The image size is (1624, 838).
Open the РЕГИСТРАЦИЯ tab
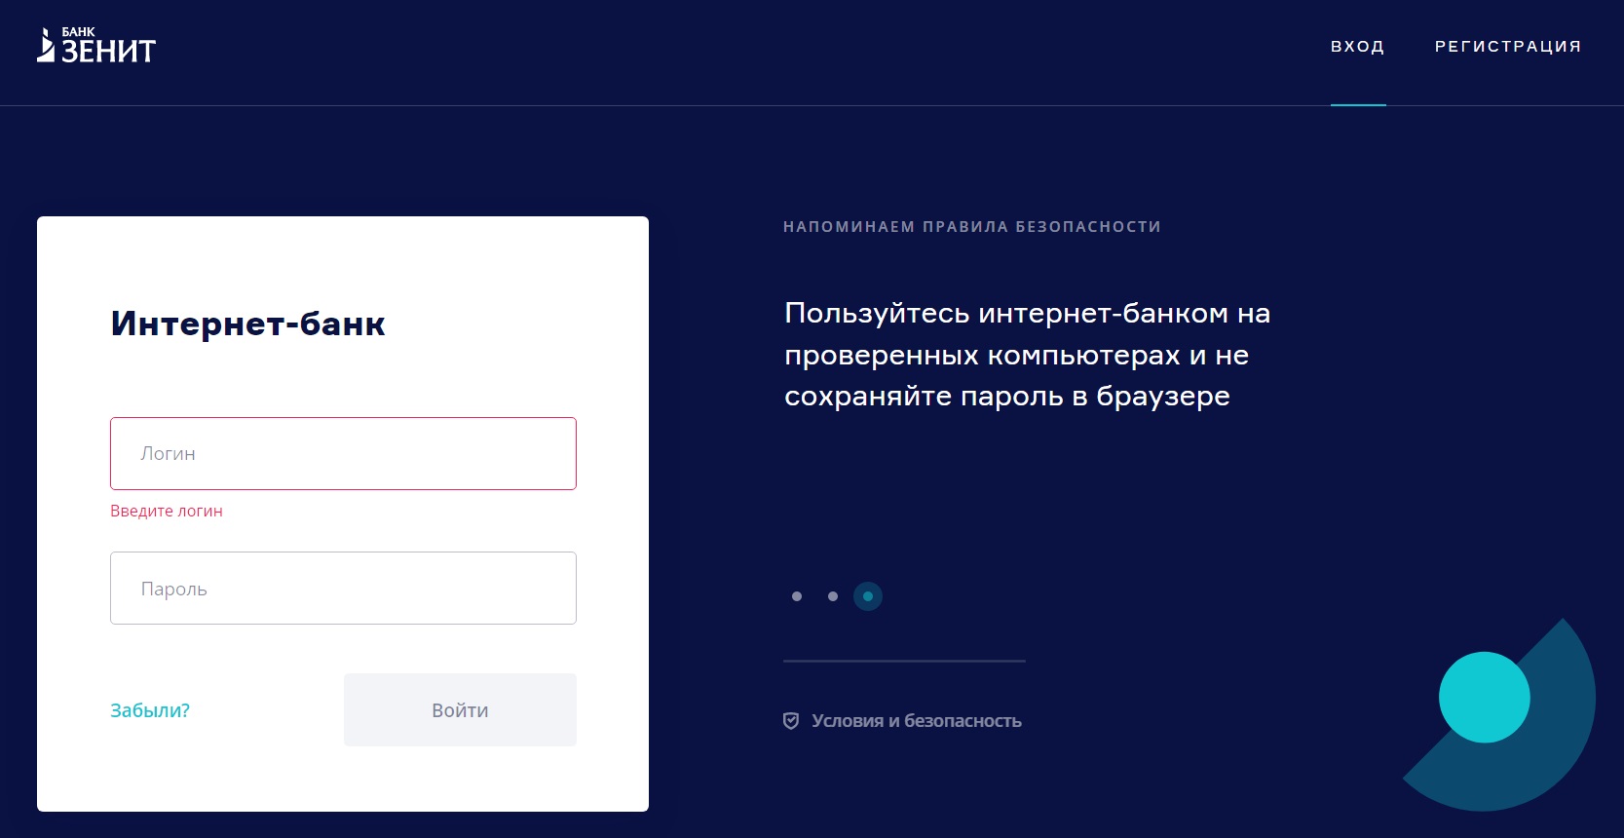click(x=1507, y=47)
